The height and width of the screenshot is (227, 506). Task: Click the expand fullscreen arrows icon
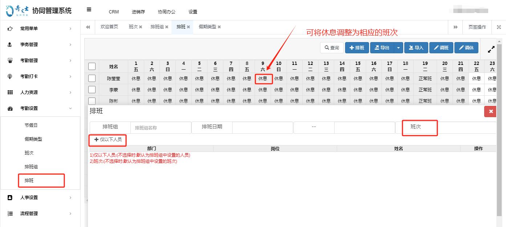[x=491, y=49]
